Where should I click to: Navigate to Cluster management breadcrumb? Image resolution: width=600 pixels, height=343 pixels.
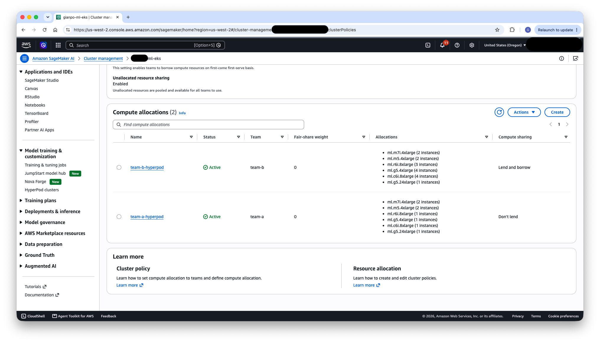click(103, 58)
